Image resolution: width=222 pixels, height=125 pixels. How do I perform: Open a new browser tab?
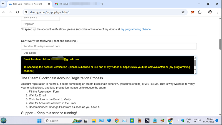(x=102, y=4)
